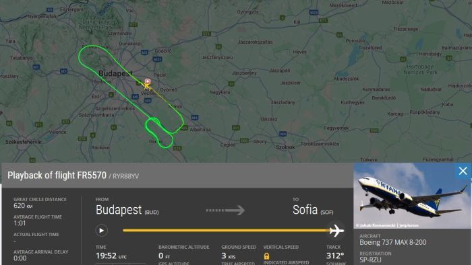Screen dimensions: 472x265
Task: Click the locked Vertical Speed padlock icon
Action: pos(266,256)
